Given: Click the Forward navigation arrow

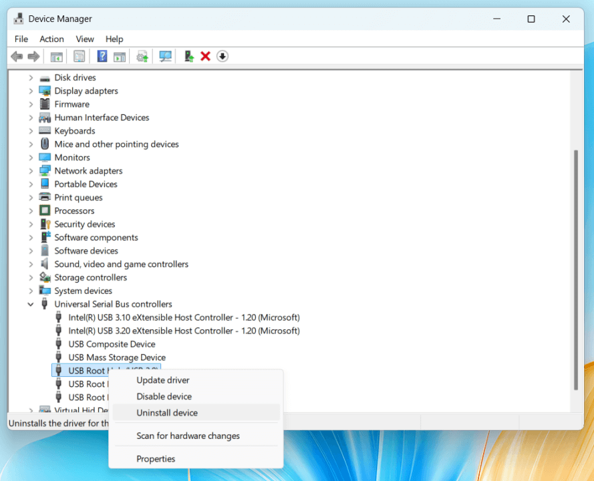Looking at the screenshot, I should pyautogui.click(x=34, y=56).
